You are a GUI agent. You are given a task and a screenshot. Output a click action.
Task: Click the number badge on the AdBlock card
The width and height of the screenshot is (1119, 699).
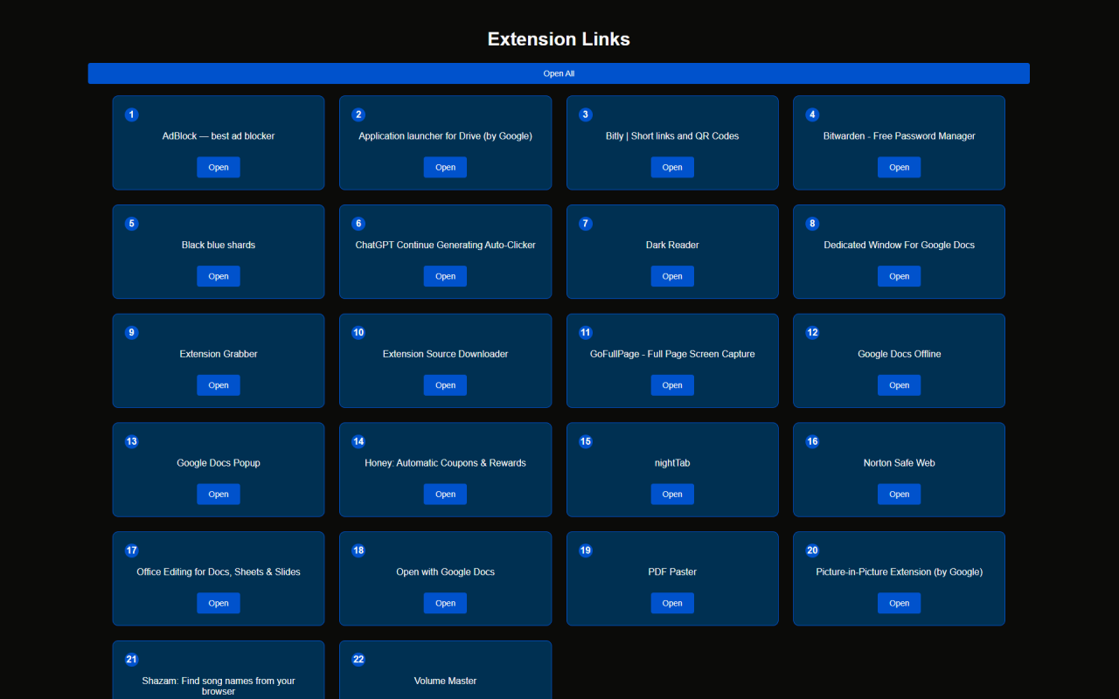click(131, 114)
